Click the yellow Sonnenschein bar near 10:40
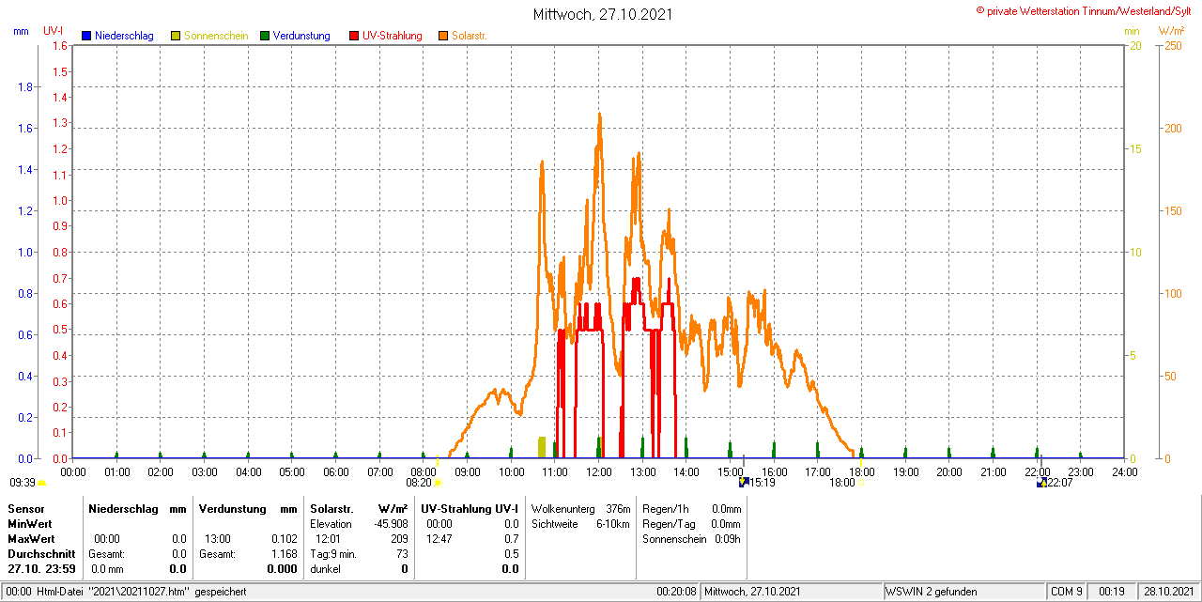 coord(542,447)
